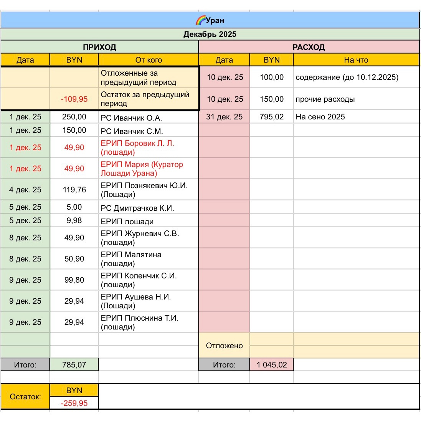Select cell 'ЕРИП Аушева Н.И. (Лошади)'
421x422 pixels.
pyautogui.click(x=149, y=301)
